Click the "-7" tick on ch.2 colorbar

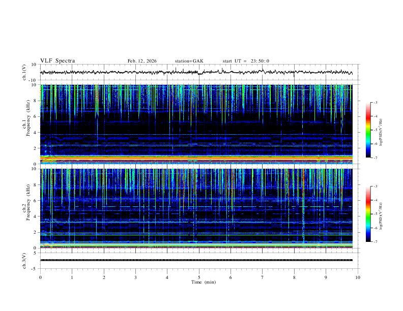click(375, 241)
